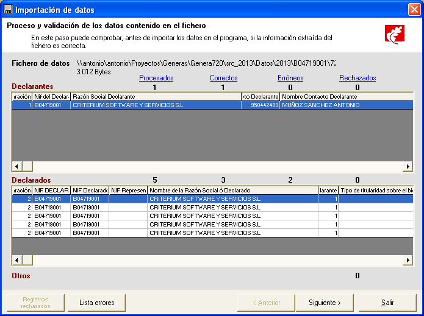Exit the wizard with Salir
424x316 pixels.
387,303
